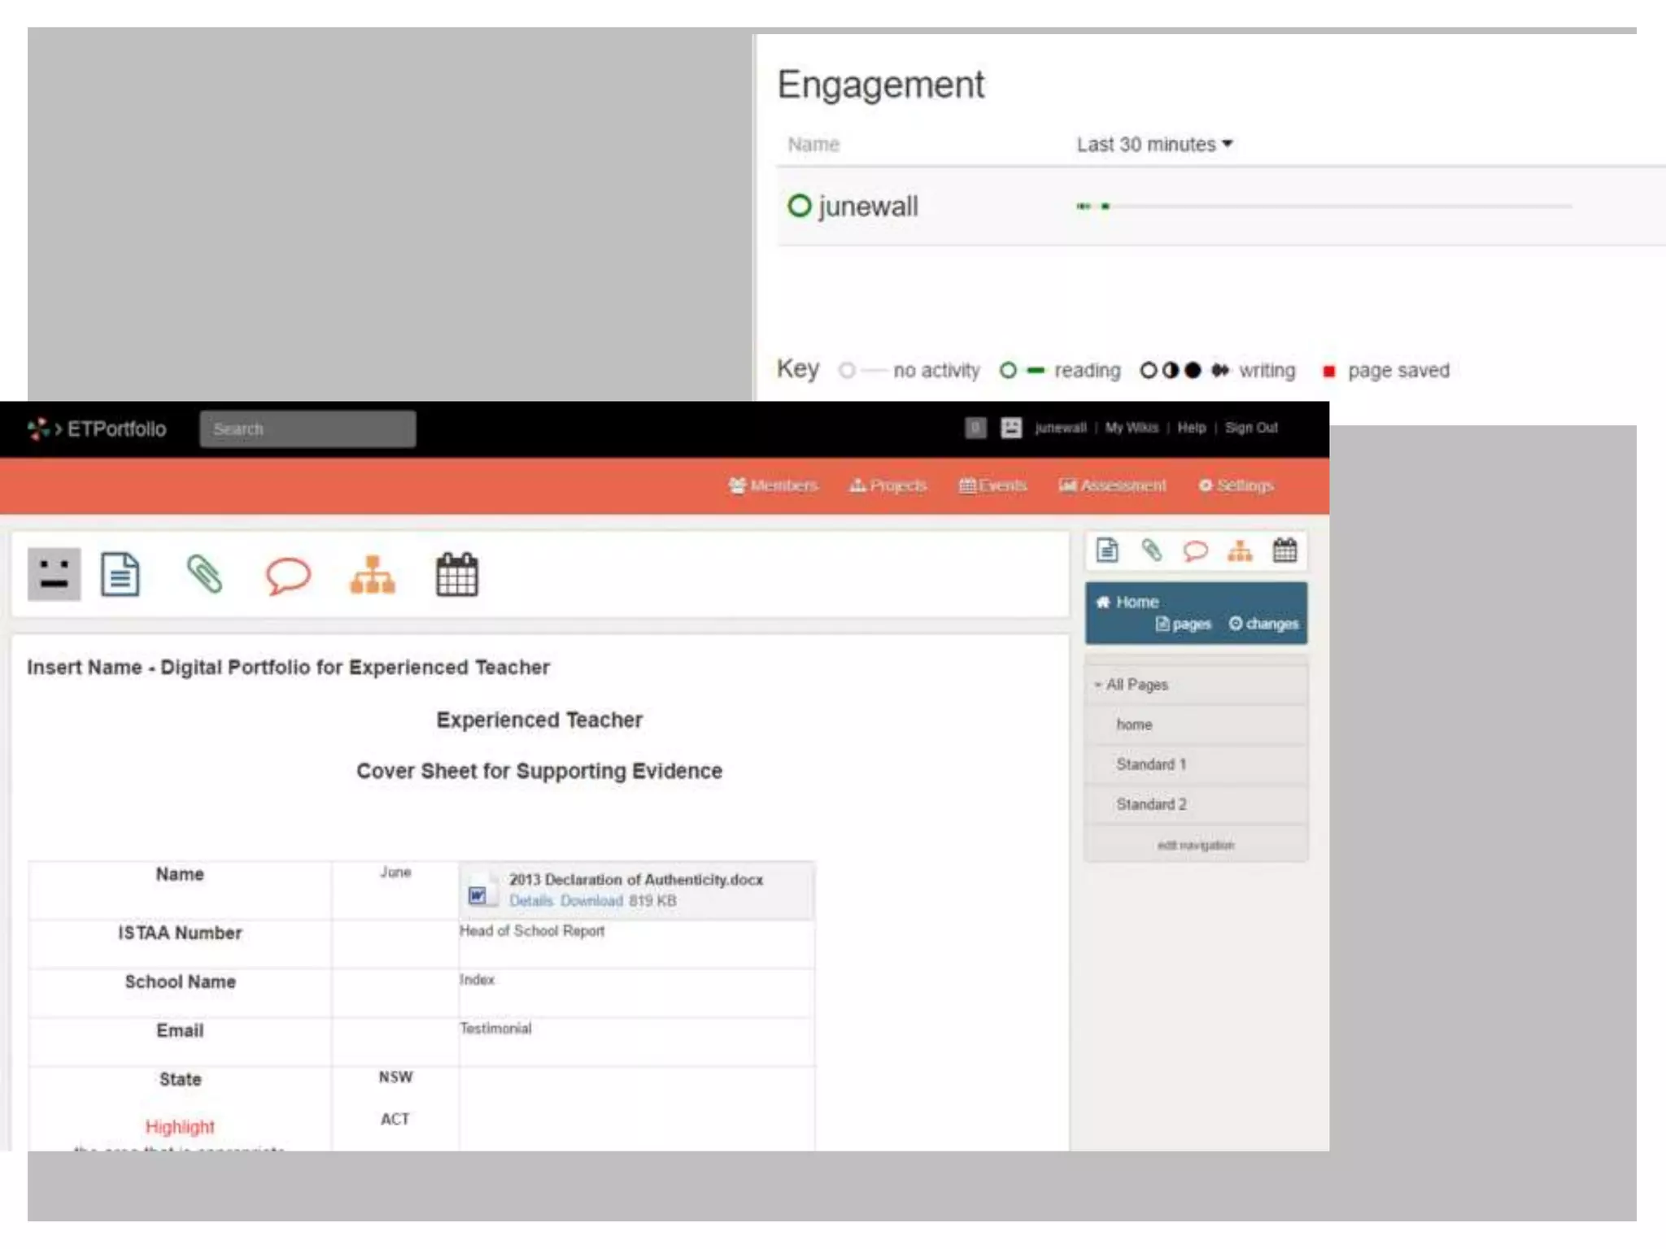The width and height of the screenshot is (1666, 1249).
Task: Click the Sign Out link
Action: (1251, 428)
